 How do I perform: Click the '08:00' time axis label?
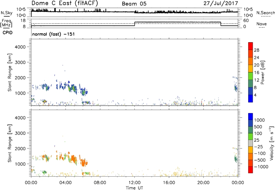coord(100,183)
